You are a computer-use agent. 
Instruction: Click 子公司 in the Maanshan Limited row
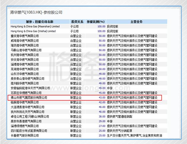(75, 26)
